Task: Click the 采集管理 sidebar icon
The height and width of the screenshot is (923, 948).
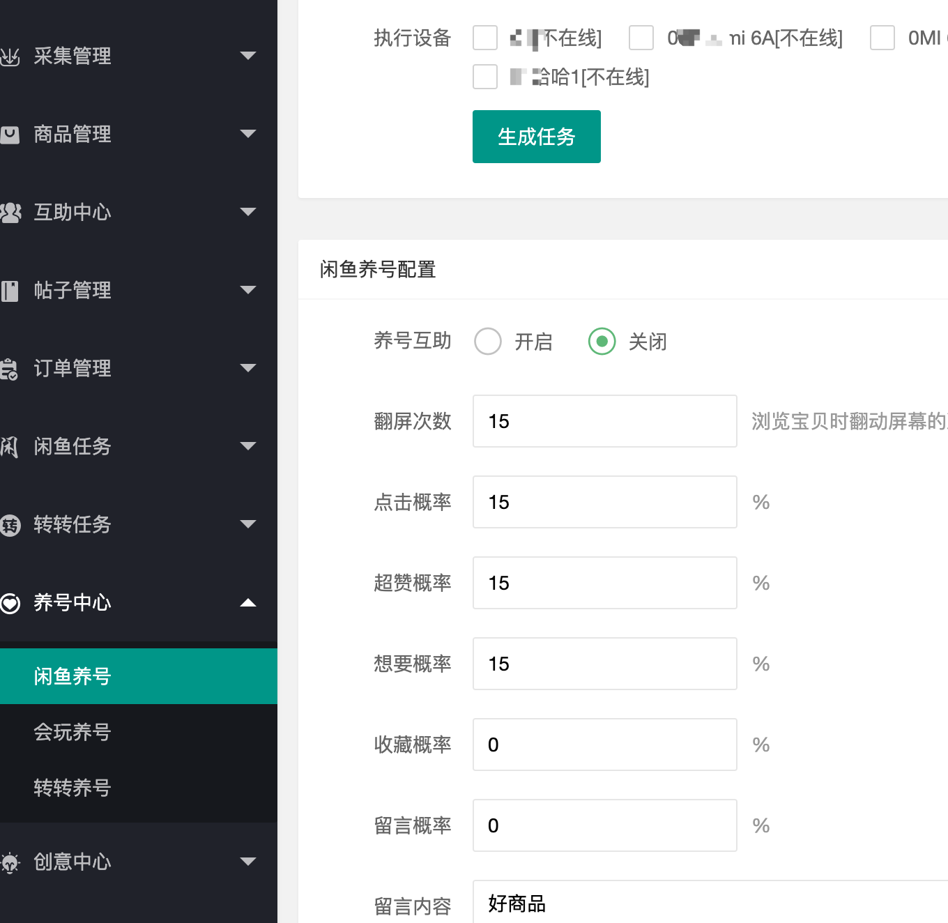Action: point(10,56)
